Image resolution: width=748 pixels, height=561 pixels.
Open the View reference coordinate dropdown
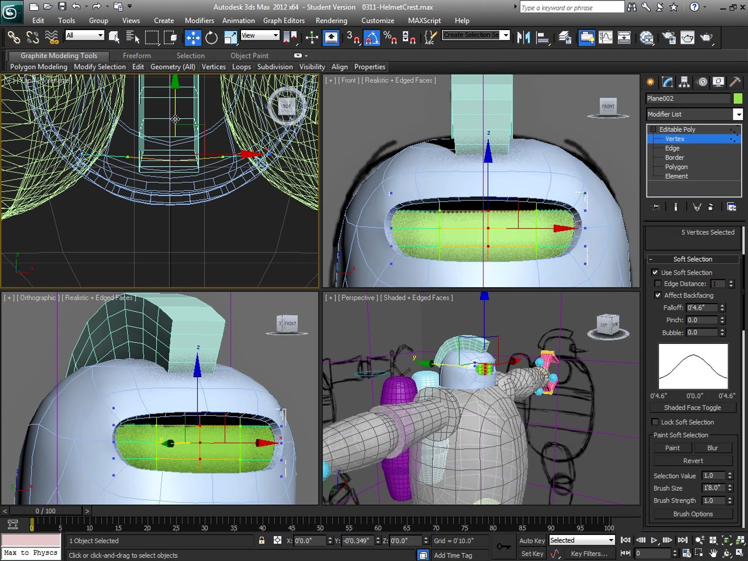(260, 35)
